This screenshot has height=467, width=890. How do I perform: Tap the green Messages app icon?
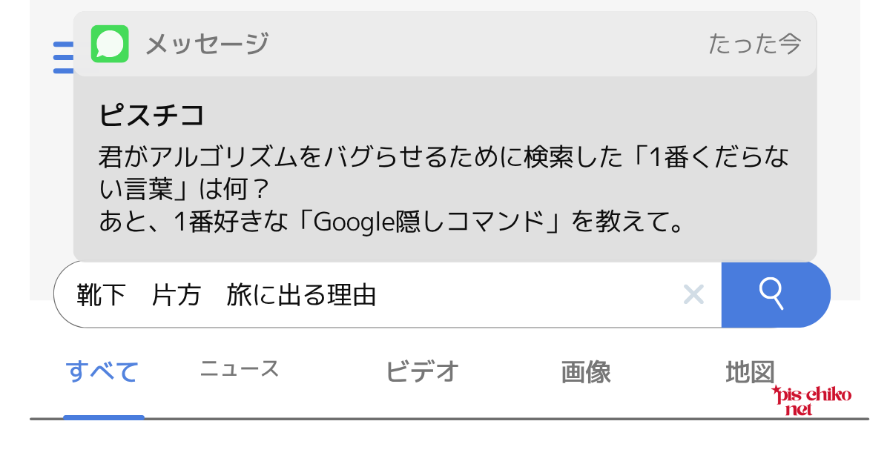(110, 44)
